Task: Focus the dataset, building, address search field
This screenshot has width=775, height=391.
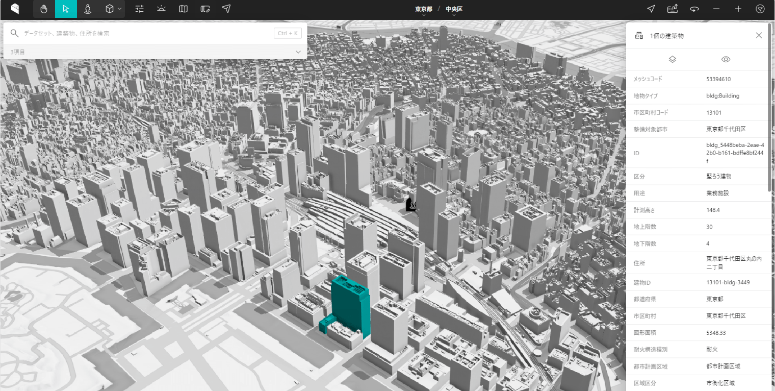Action: (x=147, y=33)
